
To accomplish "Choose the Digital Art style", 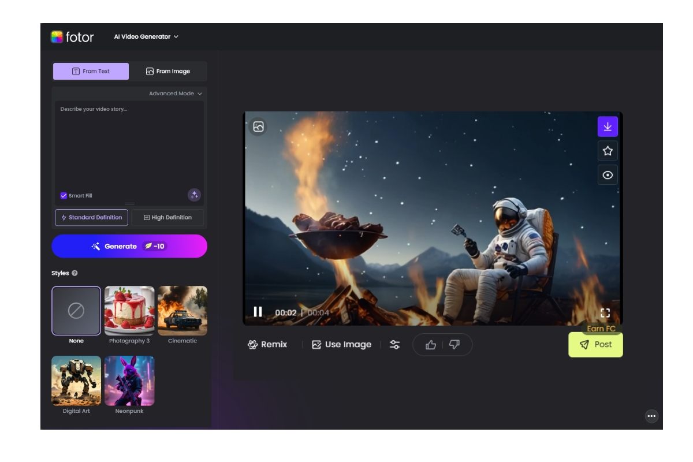I will click(76, 381).
